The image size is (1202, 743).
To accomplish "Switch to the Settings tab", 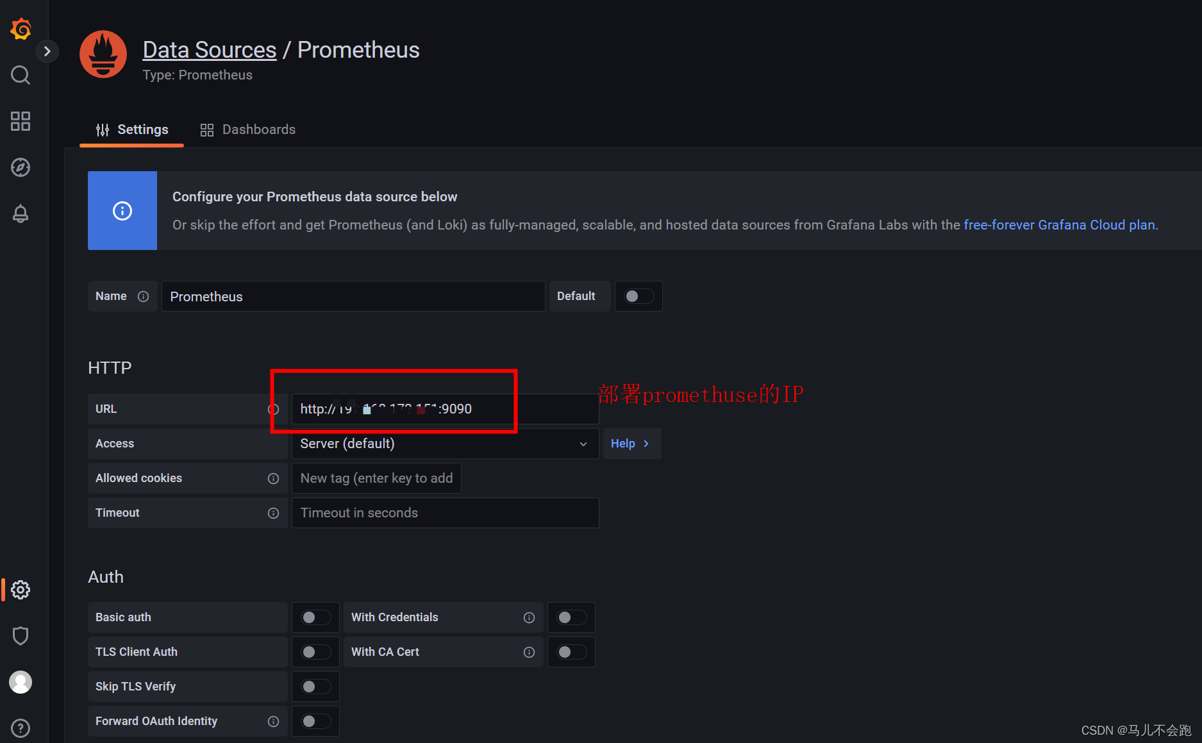I will pos(132,129).
